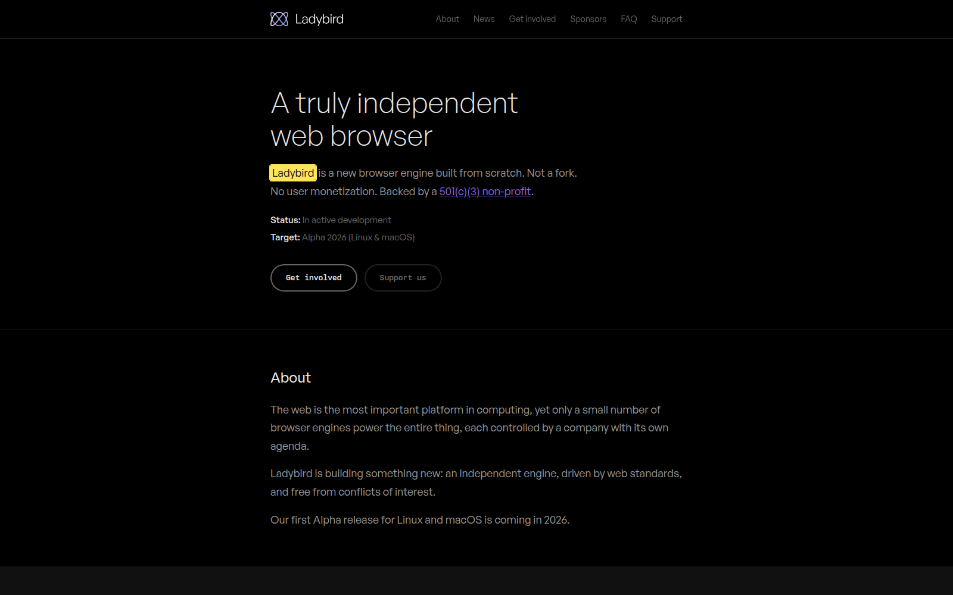Click "is a new browser engine built from scratch" text
This screenshot has height=595, width=953.
421,173
